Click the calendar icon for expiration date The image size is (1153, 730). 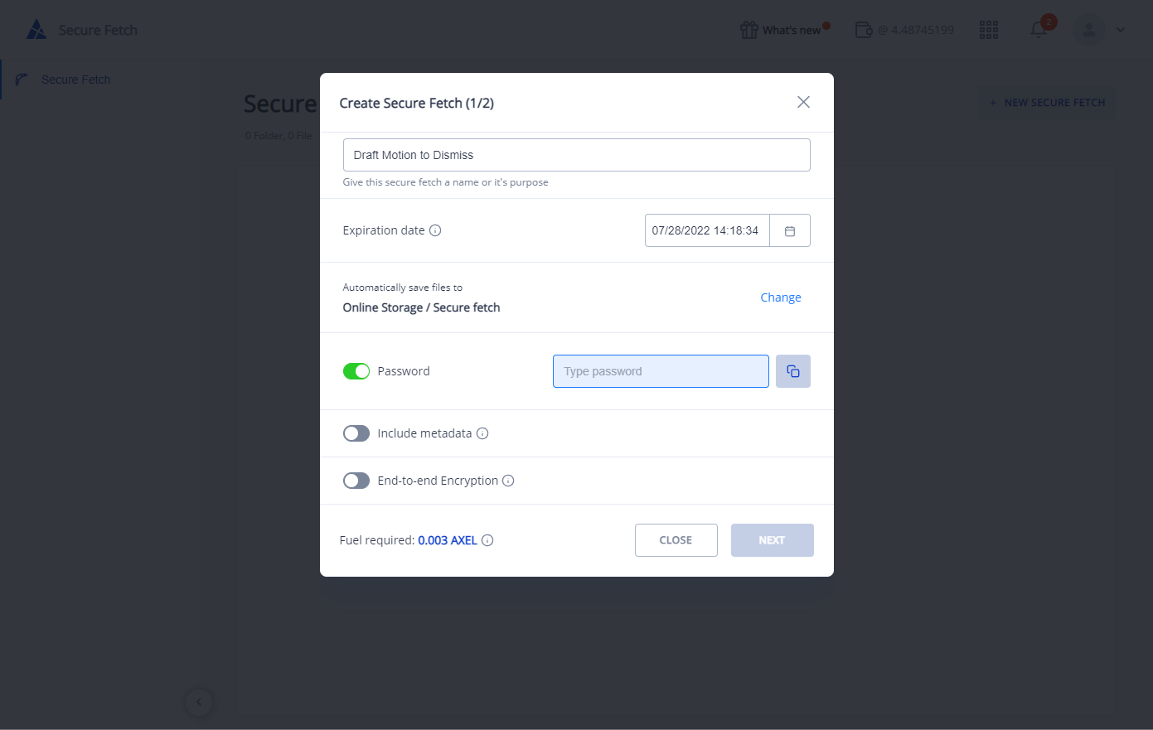790,231
